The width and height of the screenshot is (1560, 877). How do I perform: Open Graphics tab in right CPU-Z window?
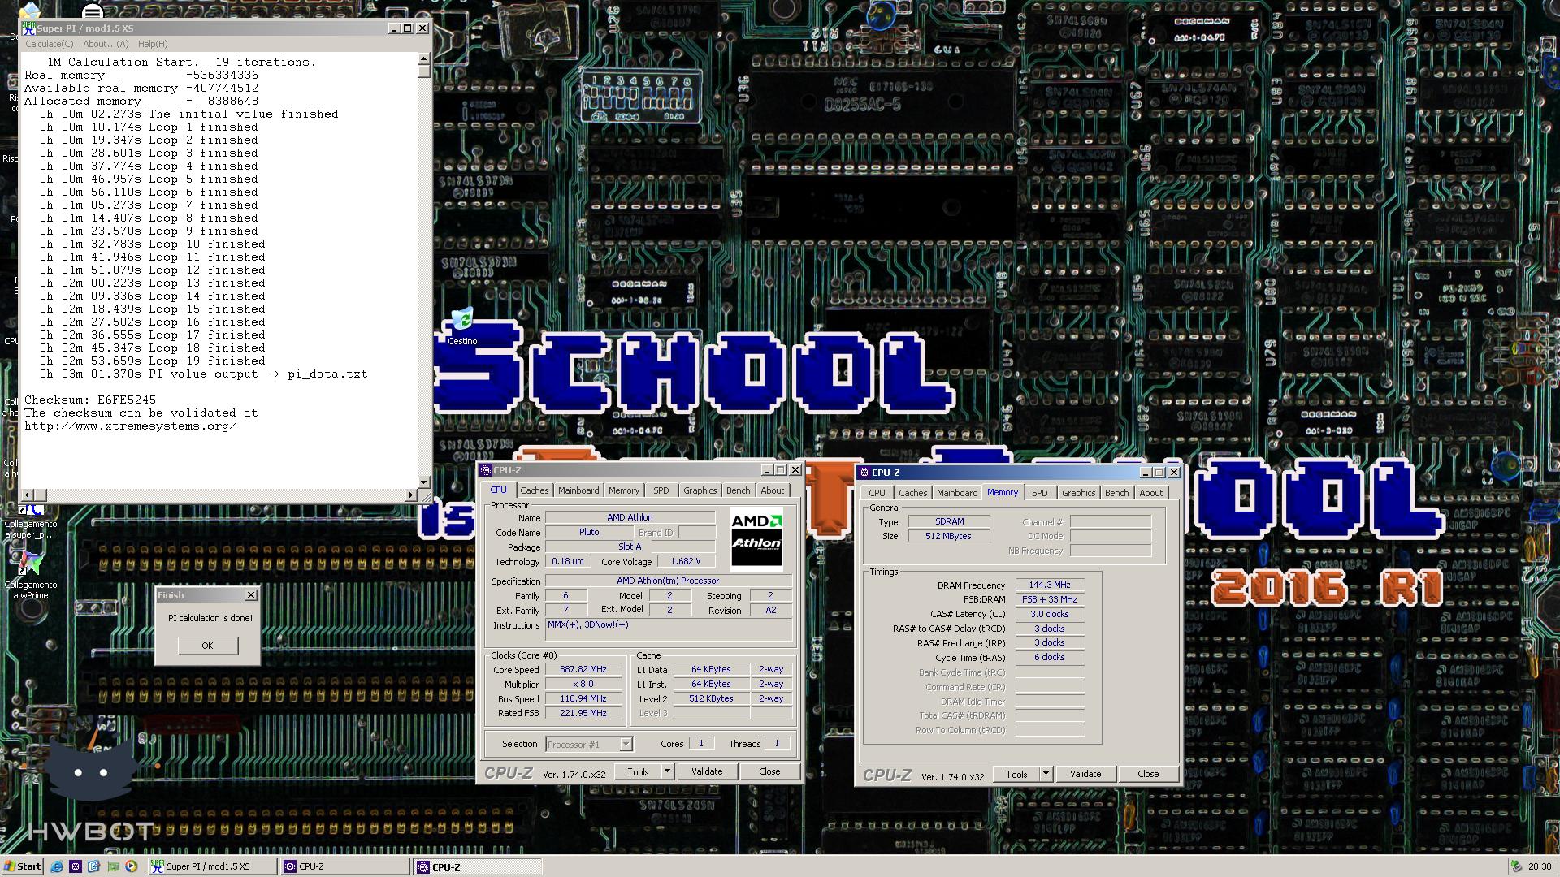point(1078,493)
